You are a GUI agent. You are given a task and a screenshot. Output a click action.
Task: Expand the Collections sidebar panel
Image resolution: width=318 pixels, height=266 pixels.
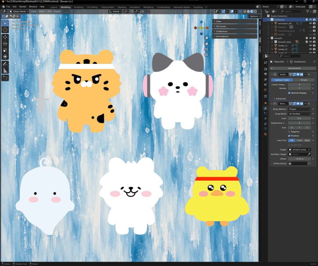click(x=235, y=31)
